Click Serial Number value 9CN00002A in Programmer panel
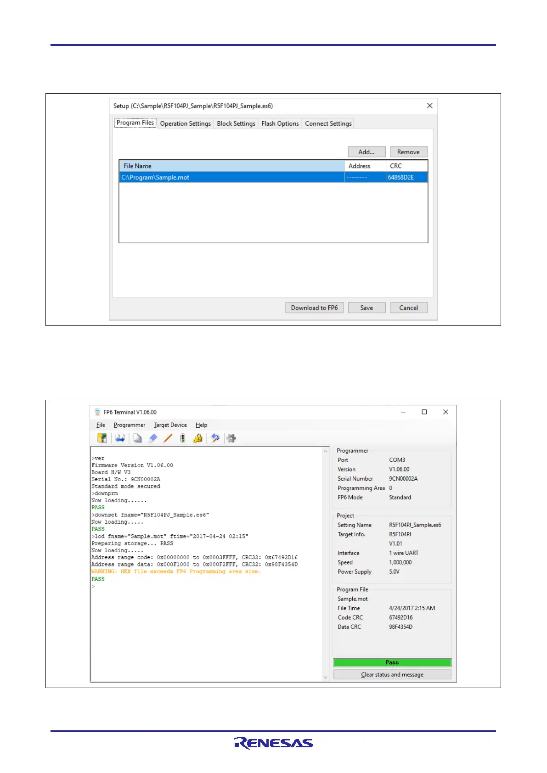The image size is (547, 773). (403, 478)
